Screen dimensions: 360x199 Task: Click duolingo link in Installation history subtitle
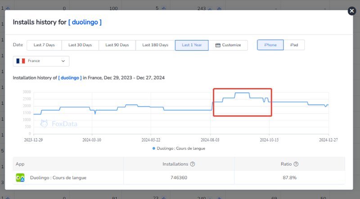pos(70,78)
